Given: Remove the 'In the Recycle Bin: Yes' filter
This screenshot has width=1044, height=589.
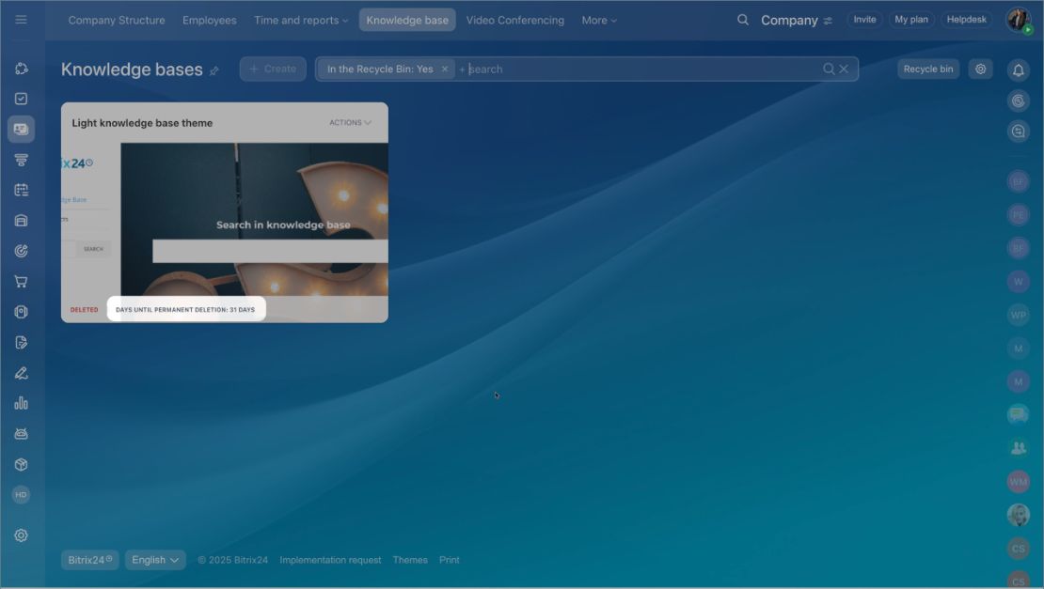Looking at the screenshot, I should point(445,70).
